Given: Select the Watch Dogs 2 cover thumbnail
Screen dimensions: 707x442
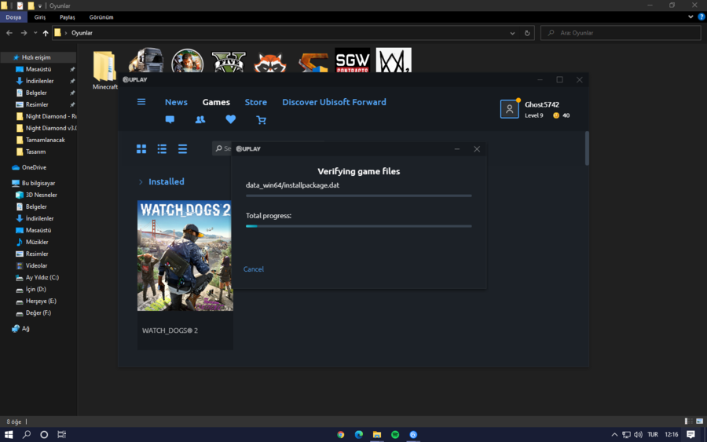Looking at the screenshot, I should click(185, 255).
